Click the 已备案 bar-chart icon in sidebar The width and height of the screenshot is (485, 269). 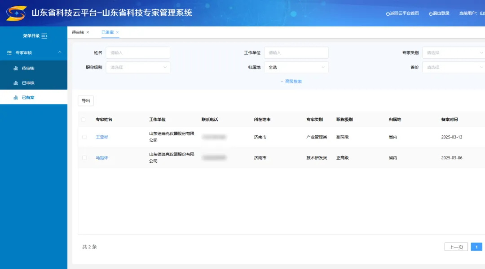pos(15,97)
